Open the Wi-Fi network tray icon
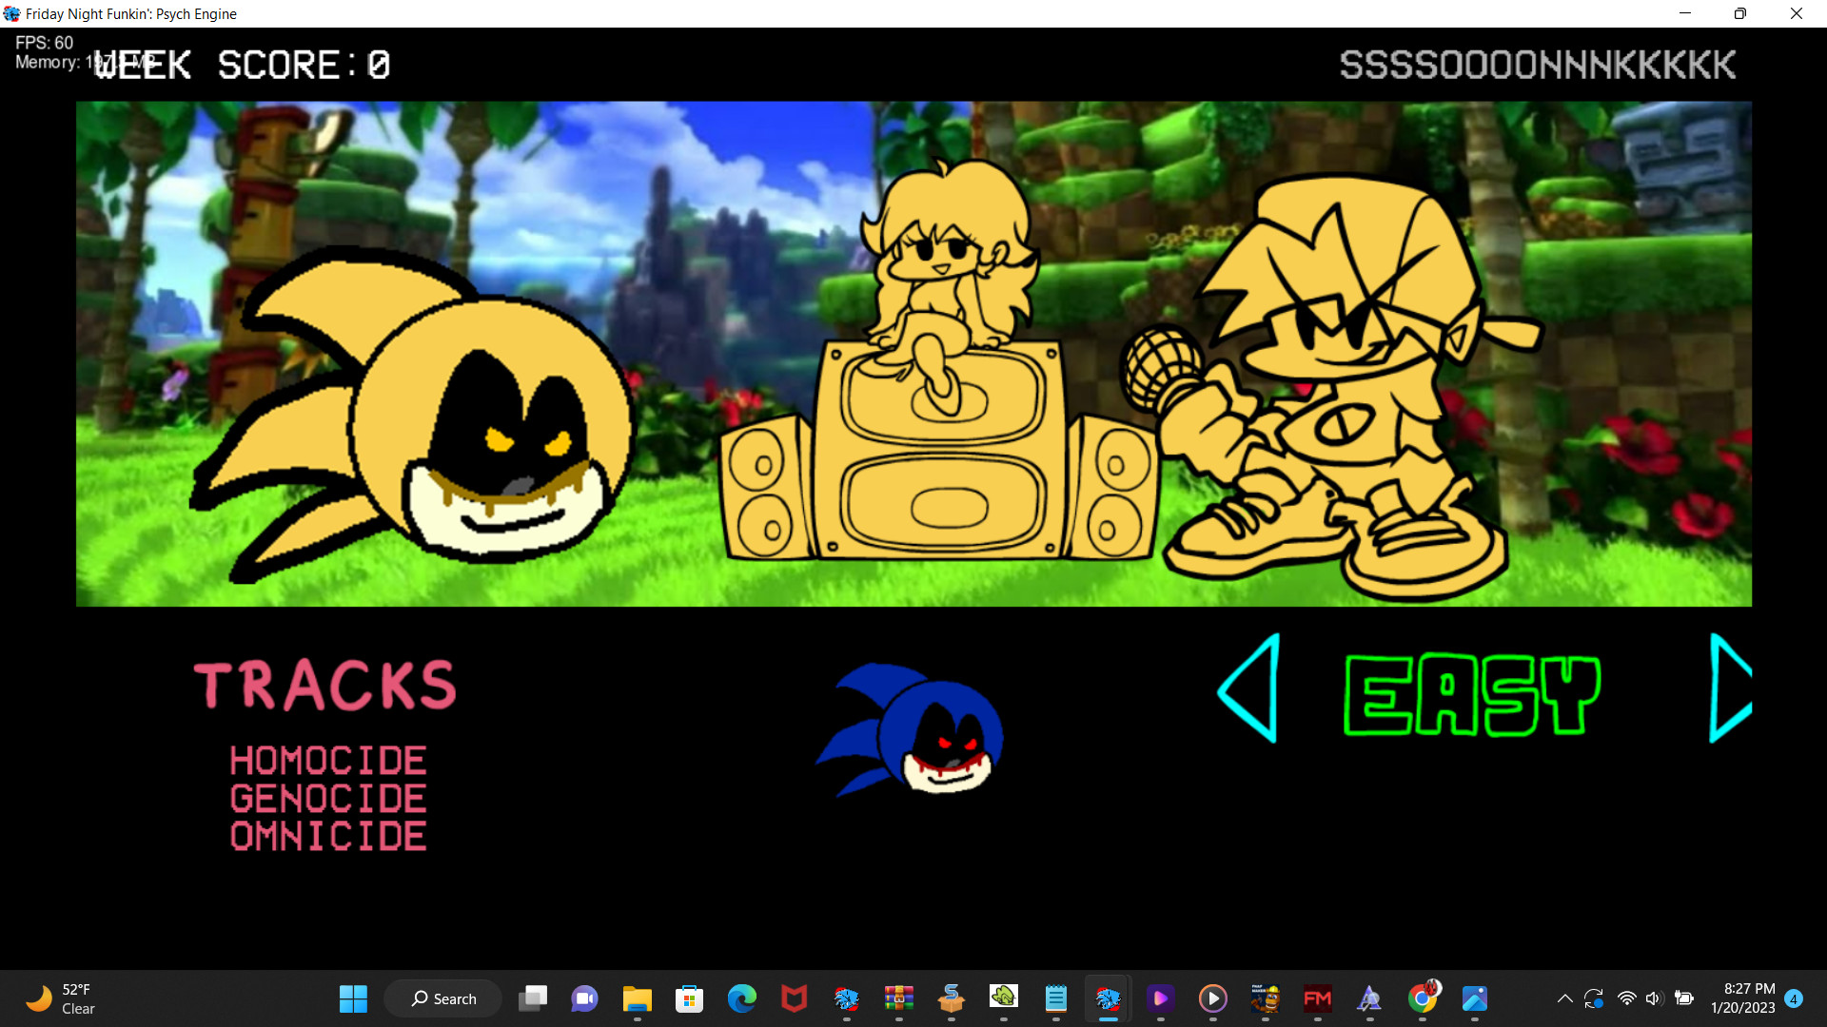This screenshot has height=1027, width=1827. pyautogui.click(x=1626, y=998)
